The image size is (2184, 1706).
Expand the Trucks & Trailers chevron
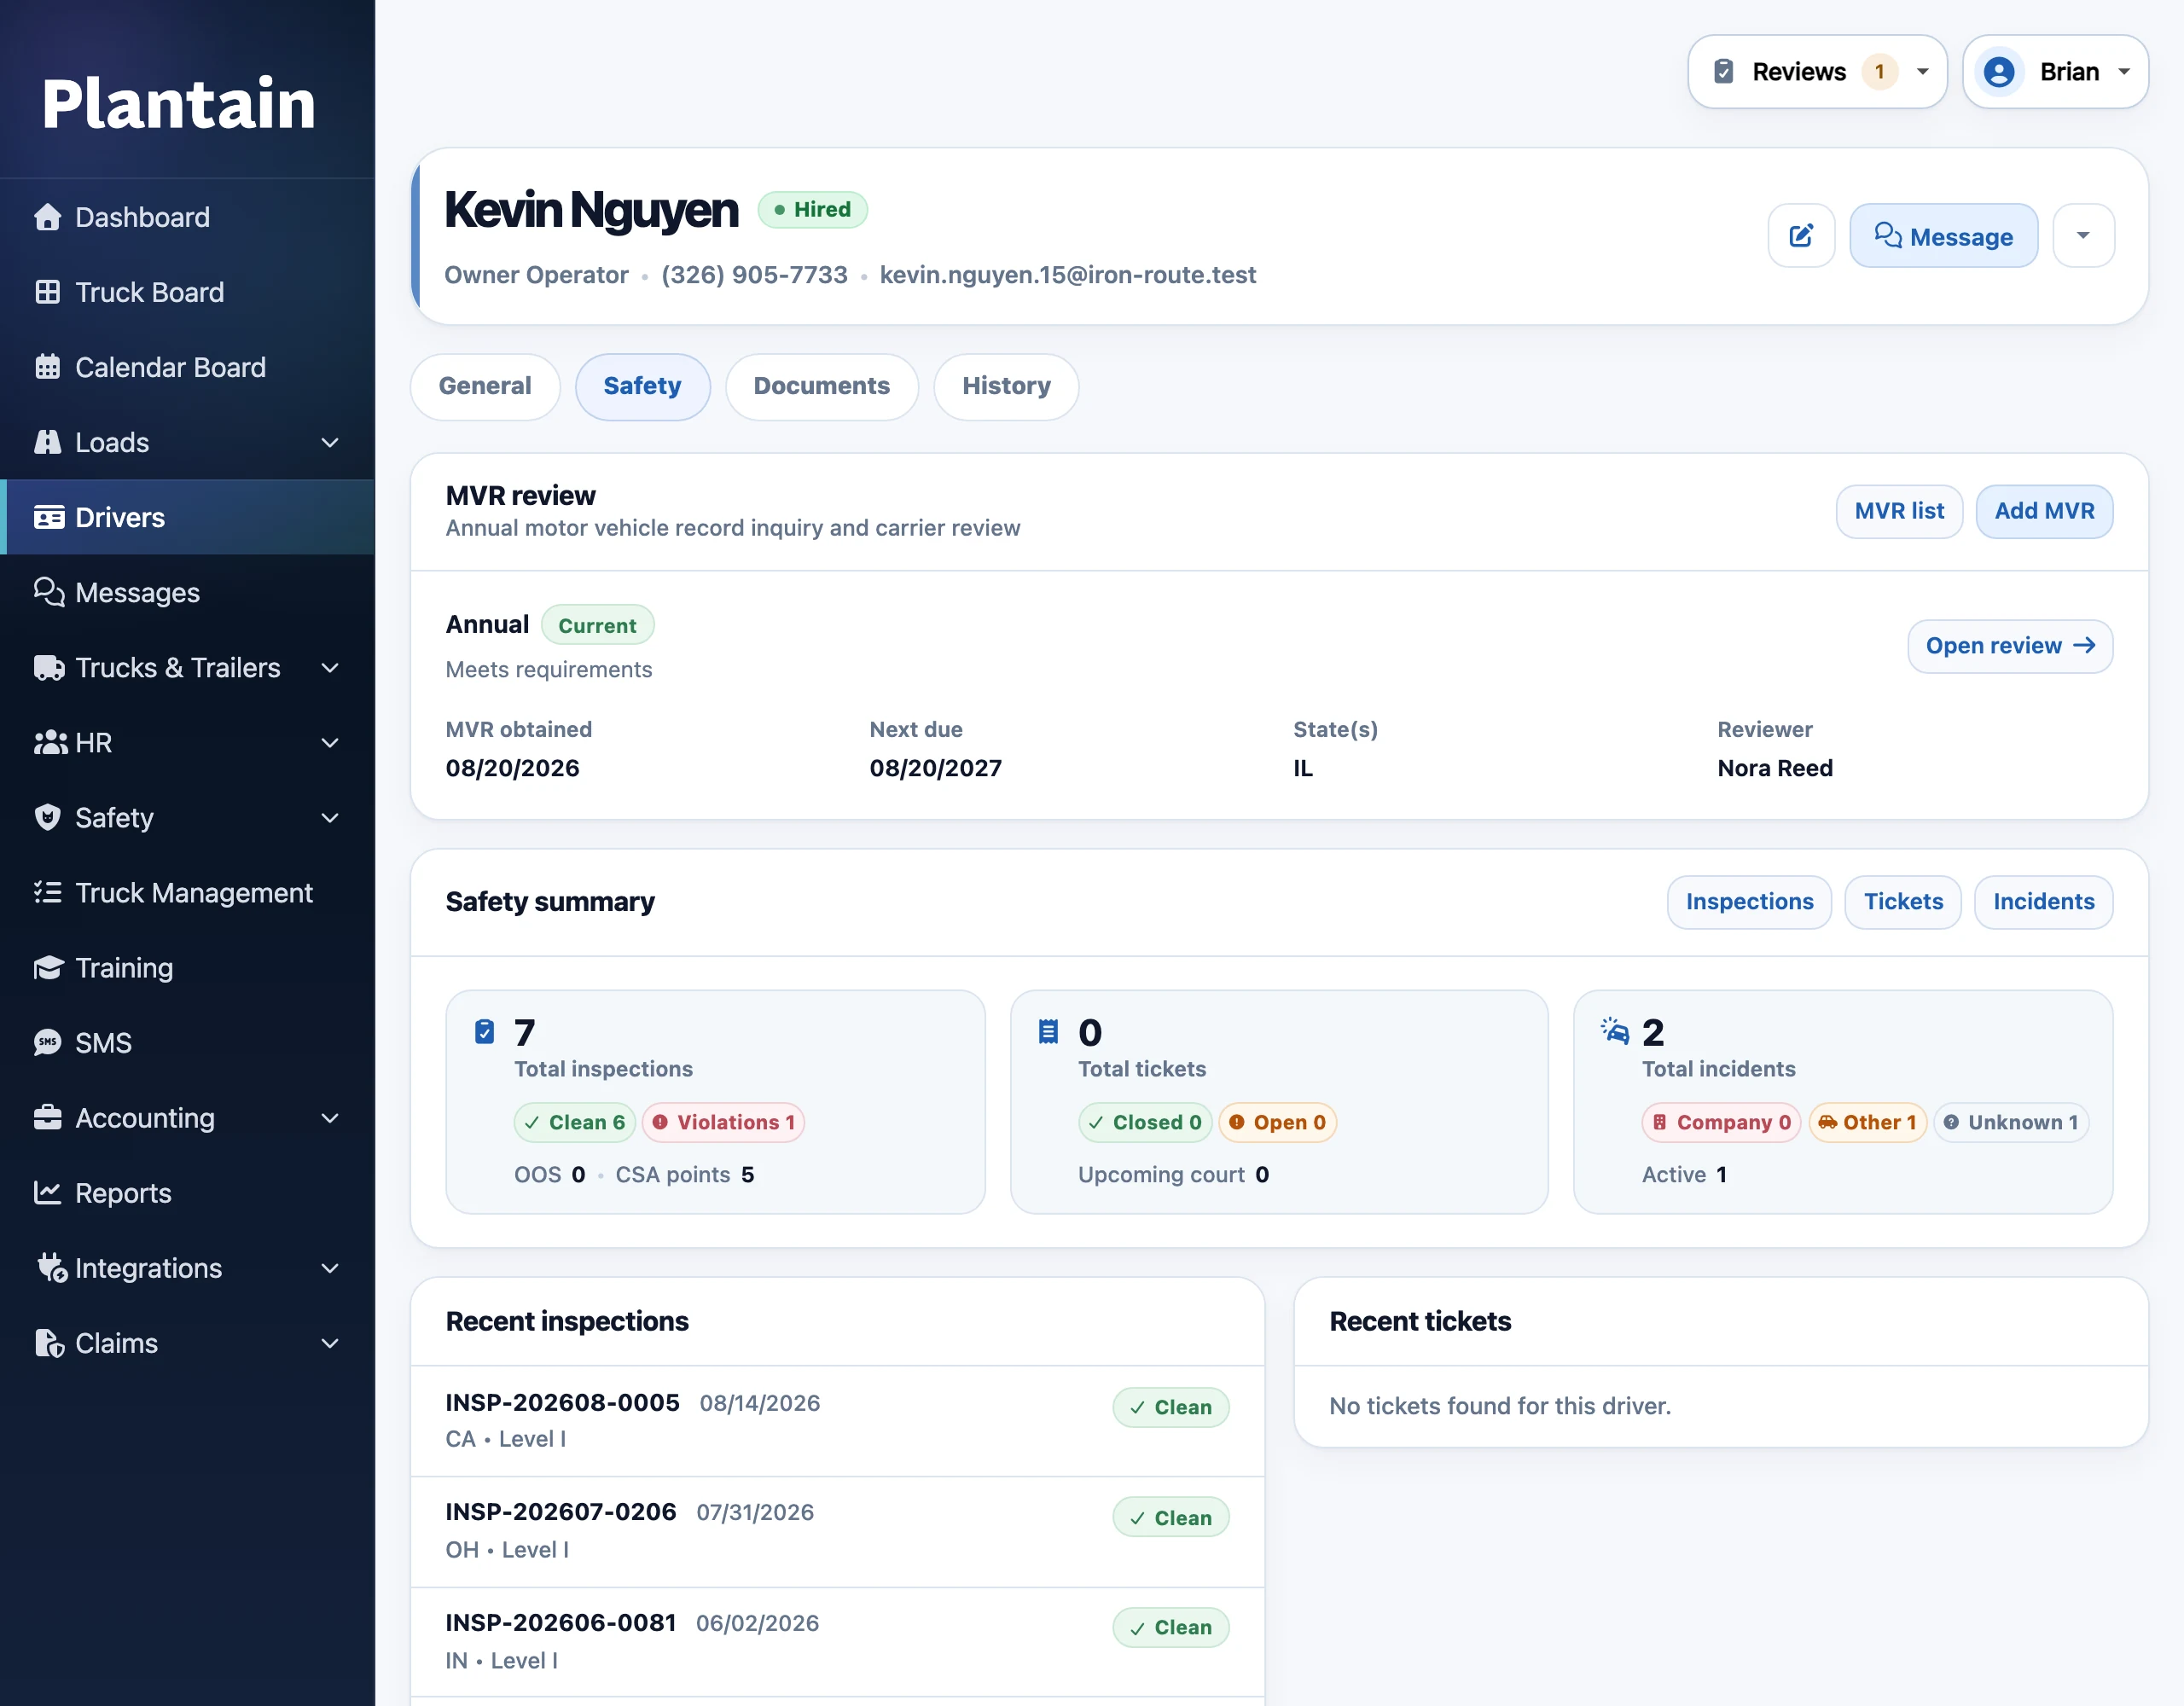pyautogui.click(x=330, y=667)
